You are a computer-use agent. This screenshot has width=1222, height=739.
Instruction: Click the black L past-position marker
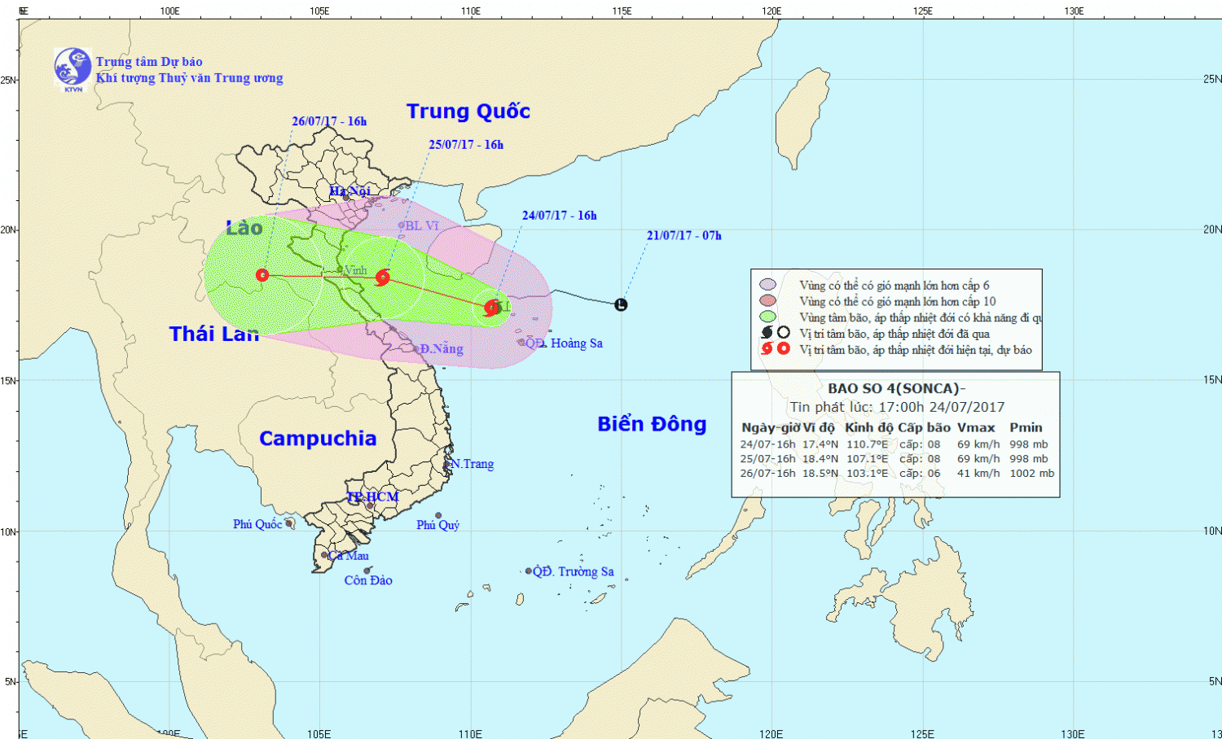pyautogui.click(x=621, y=305)
